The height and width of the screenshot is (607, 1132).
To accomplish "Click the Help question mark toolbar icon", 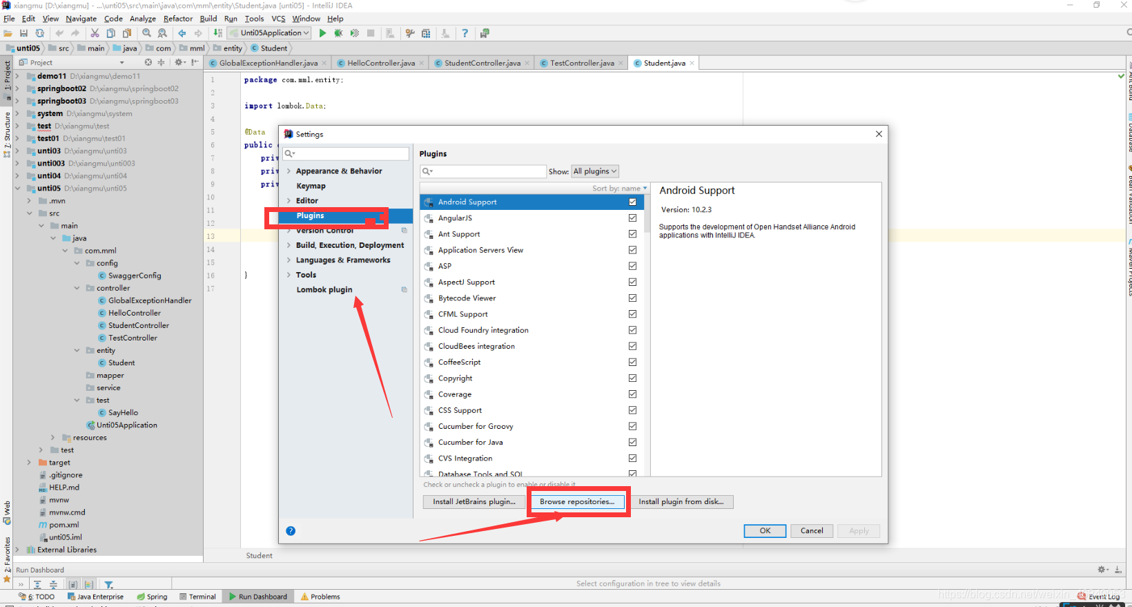I will coord(465,33).
